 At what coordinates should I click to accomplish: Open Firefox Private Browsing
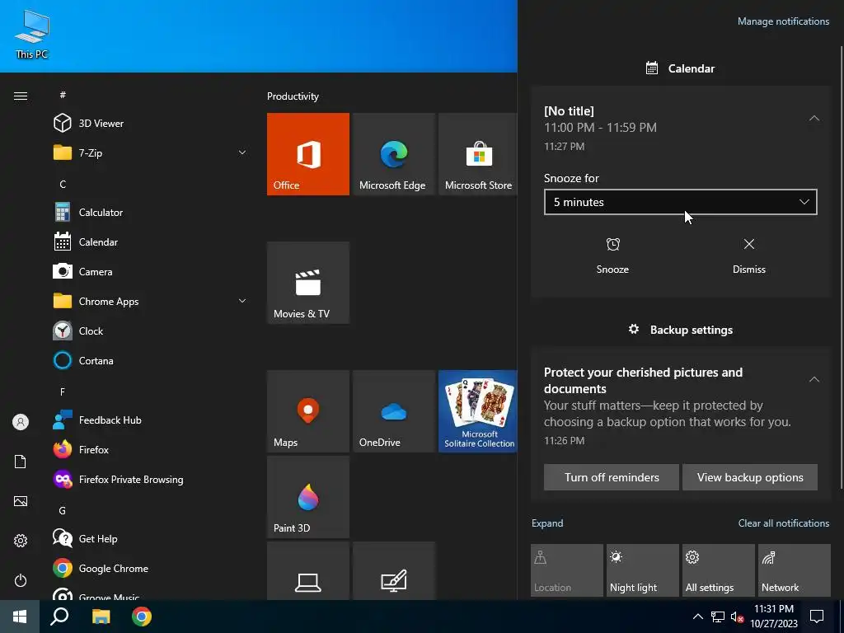151,479
